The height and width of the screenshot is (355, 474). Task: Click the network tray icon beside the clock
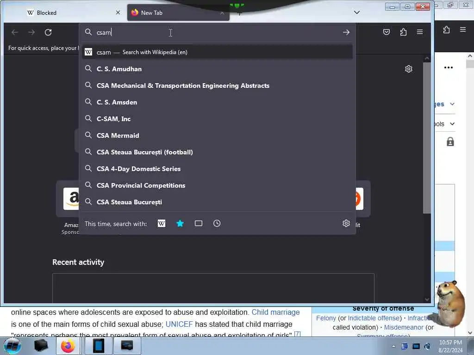point(416,347)
